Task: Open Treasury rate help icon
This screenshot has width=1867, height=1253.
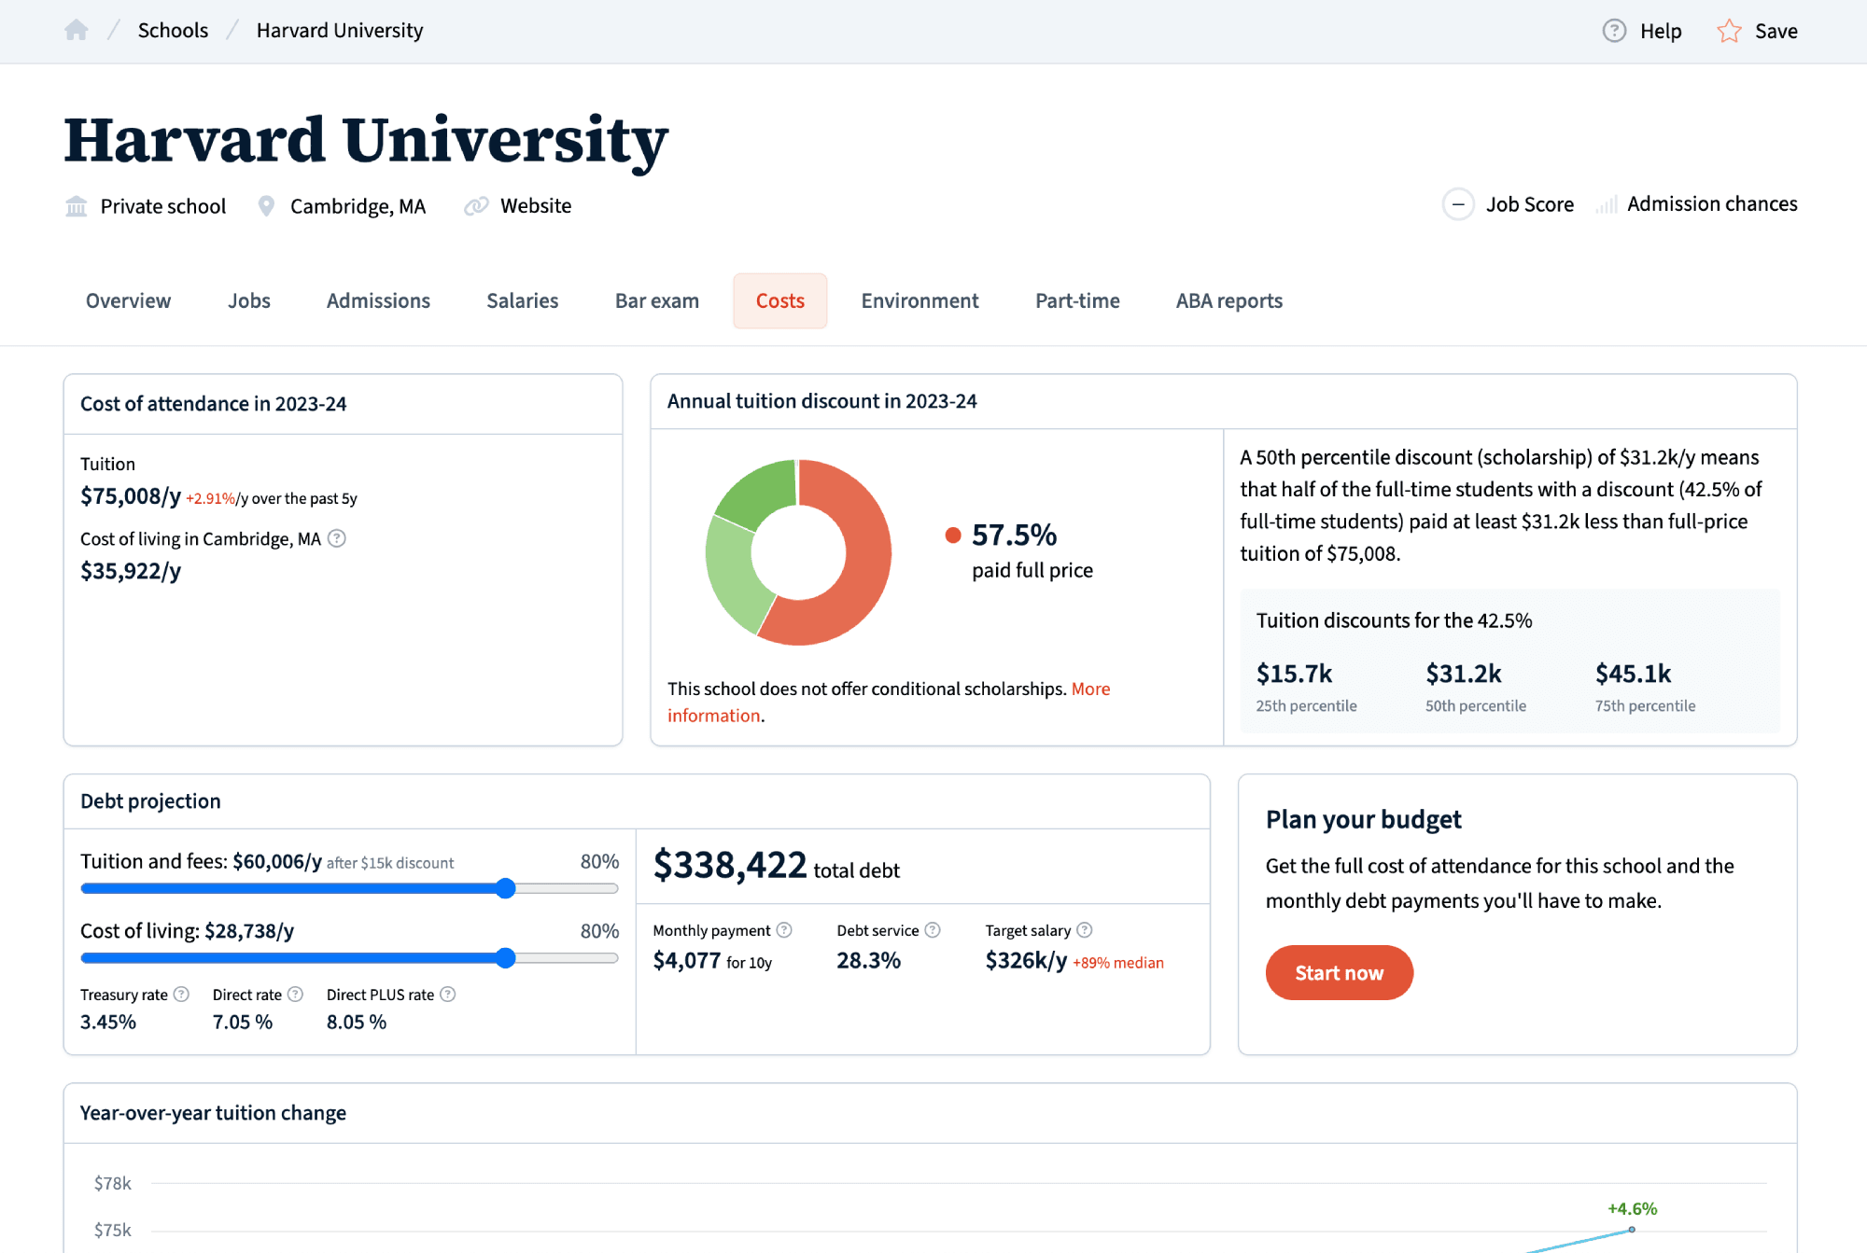Action: coord(181,995)
